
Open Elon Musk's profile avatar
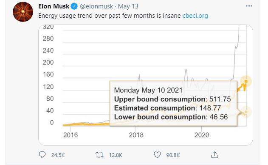[23, 12]
